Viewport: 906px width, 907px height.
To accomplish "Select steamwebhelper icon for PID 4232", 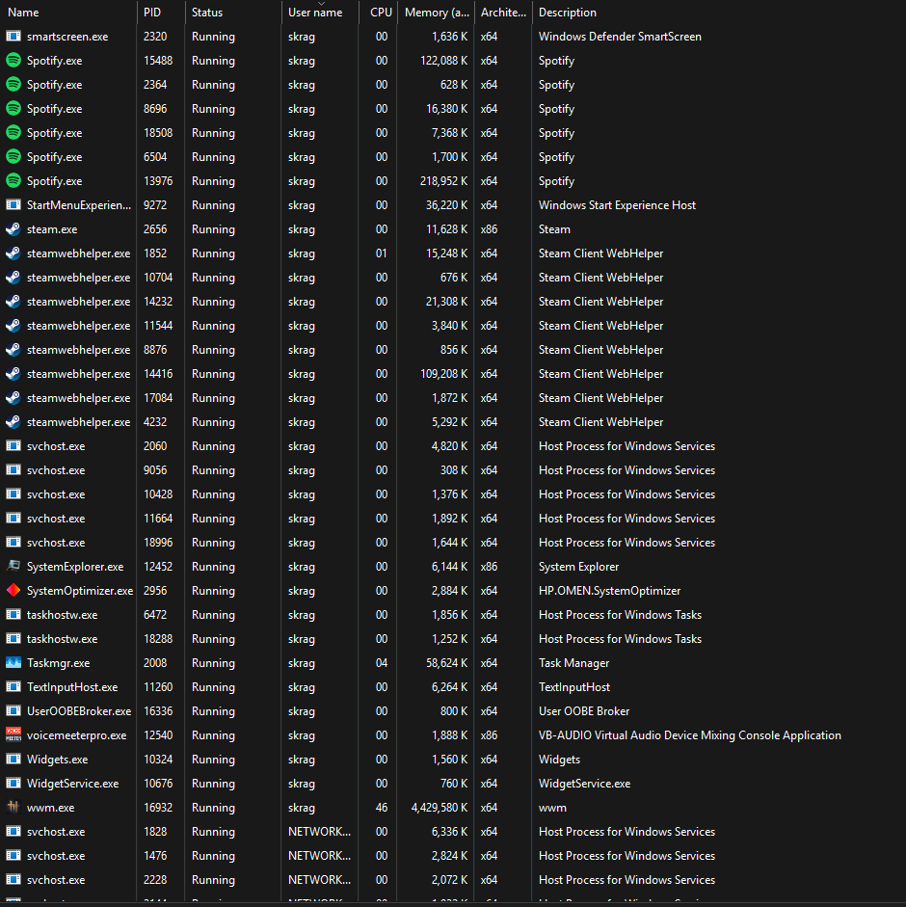I will coord(13,421).
